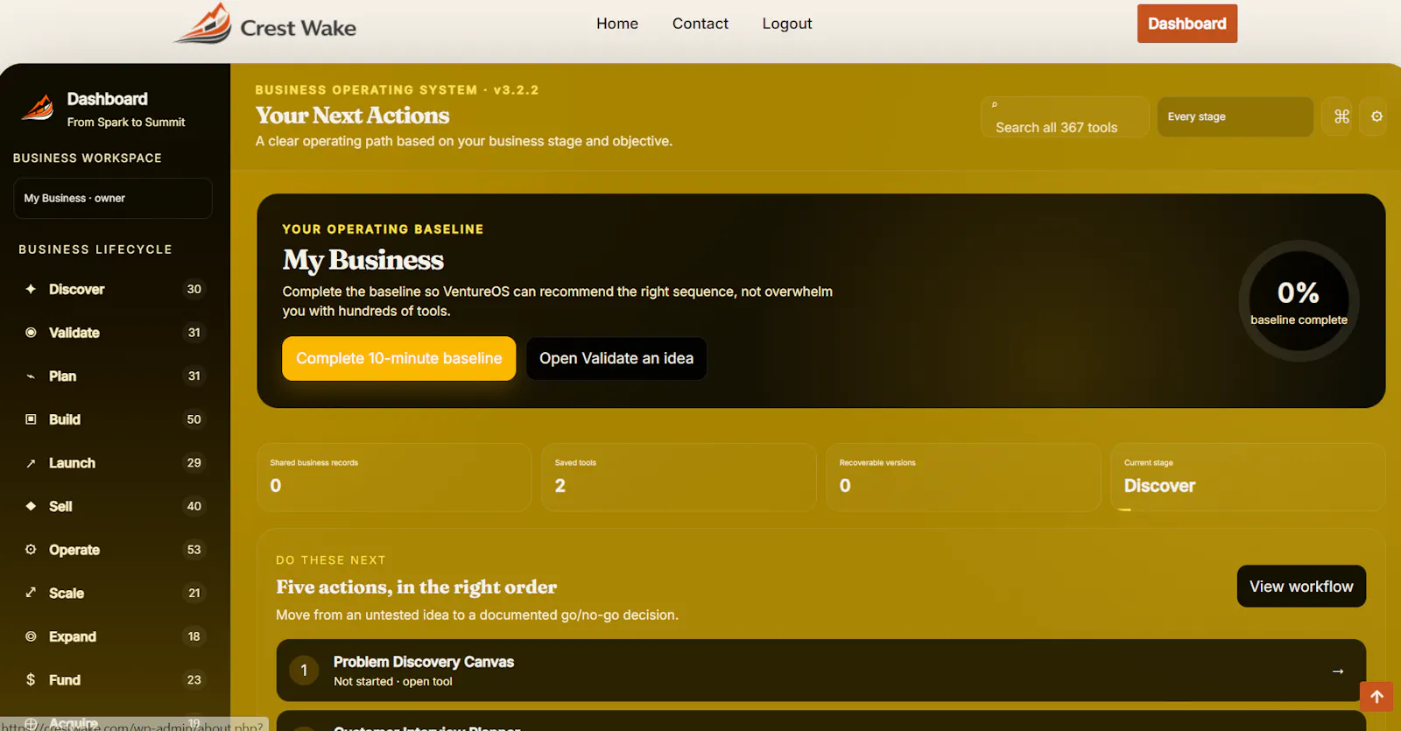
Task: Click the Five actions heading text
Action: point(417,587)
